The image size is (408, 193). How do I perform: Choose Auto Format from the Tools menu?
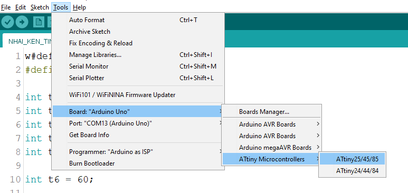point(138,20)
